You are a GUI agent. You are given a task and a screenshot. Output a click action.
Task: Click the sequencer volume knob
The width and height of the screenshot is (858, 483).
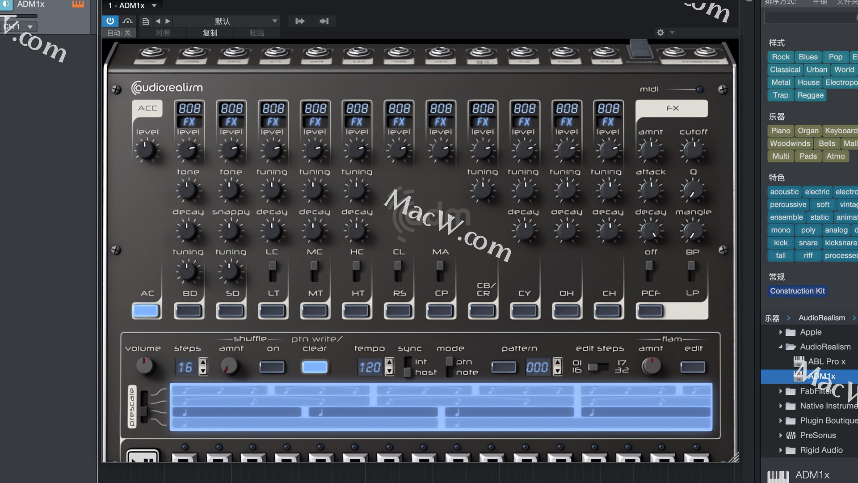click(x=144, y=366)
